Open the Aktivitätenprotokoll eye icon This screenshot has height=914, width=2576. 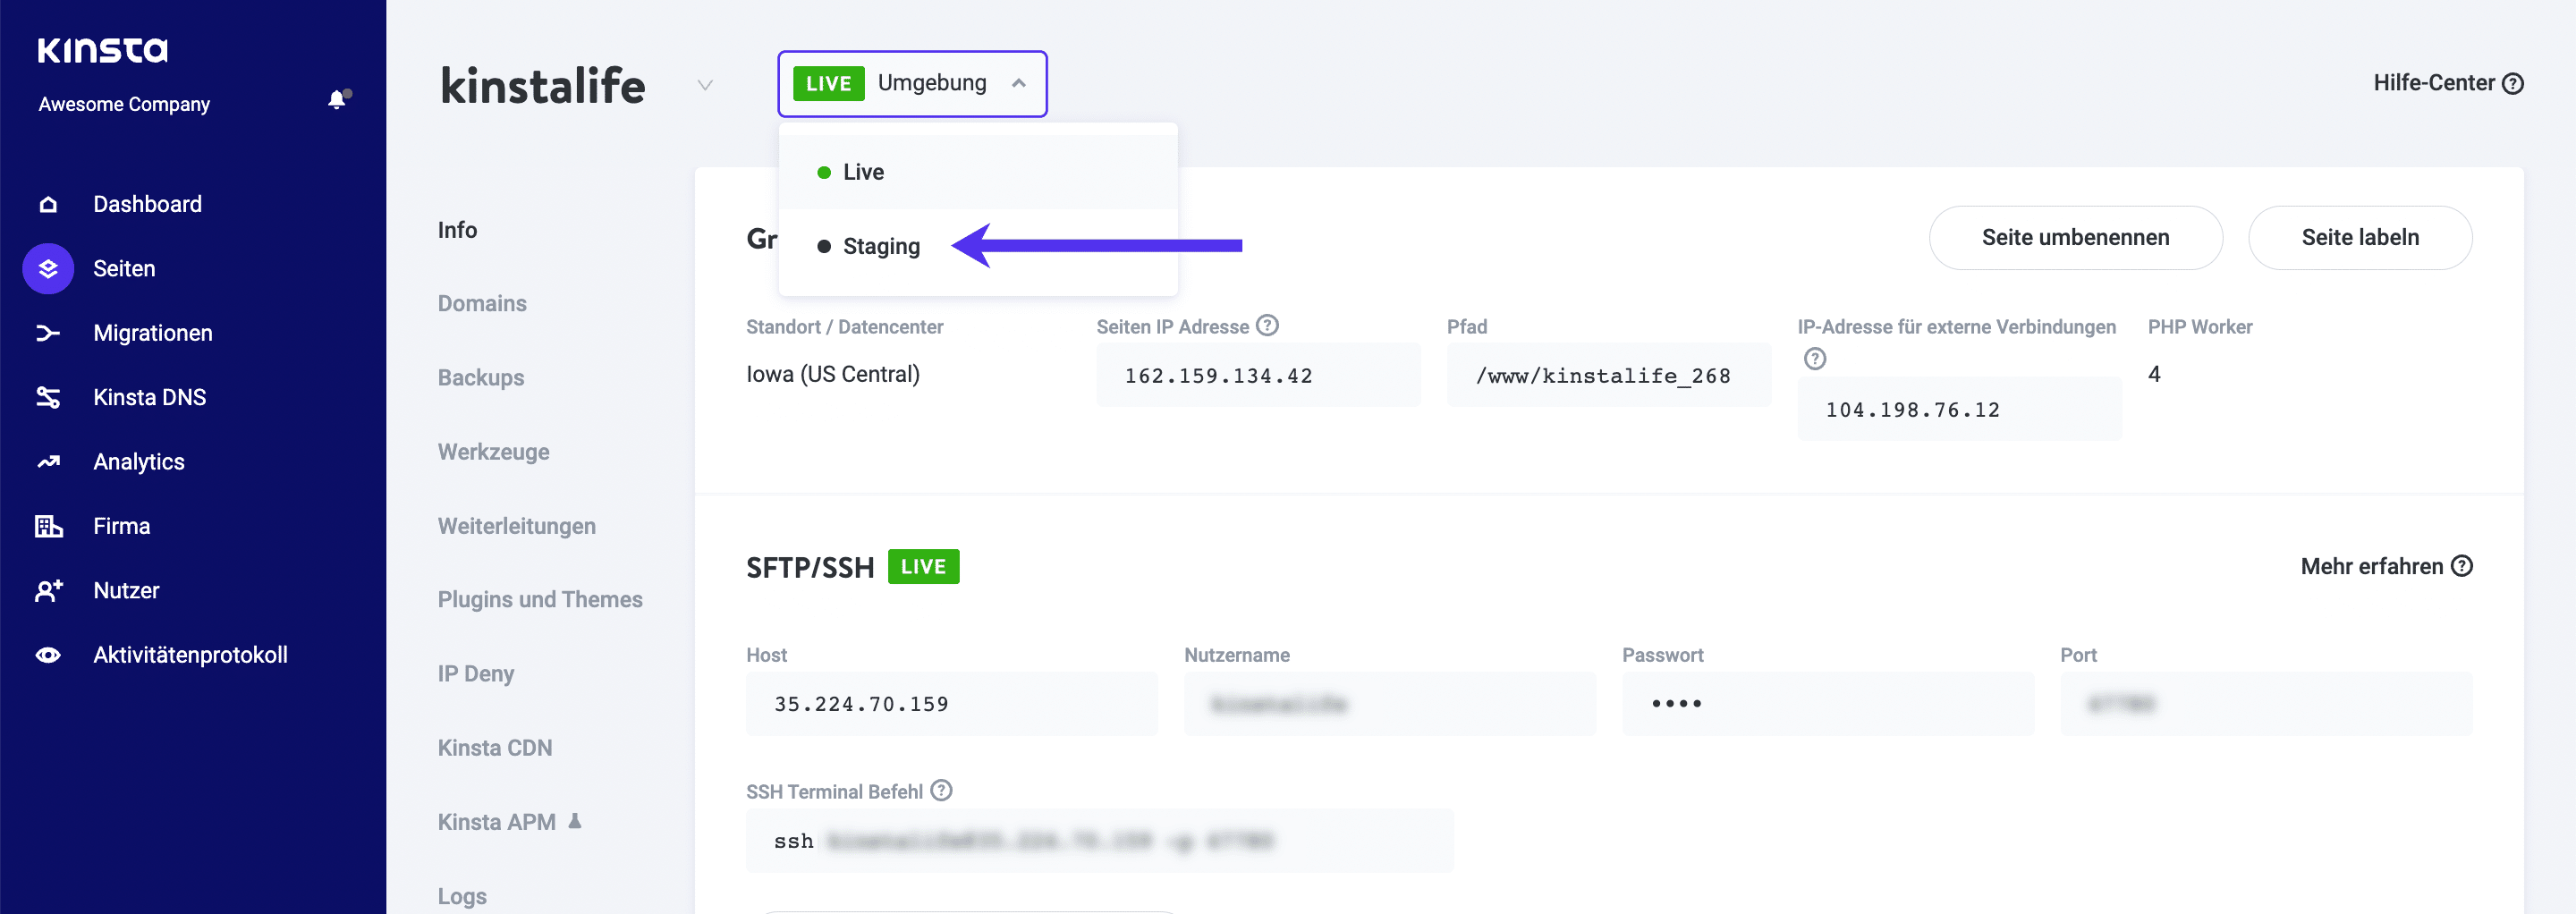click(47, 654)
